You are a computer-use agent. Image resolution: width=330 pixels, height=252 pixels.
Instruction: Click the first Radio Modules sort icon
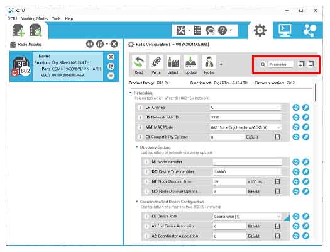[90, 44]
